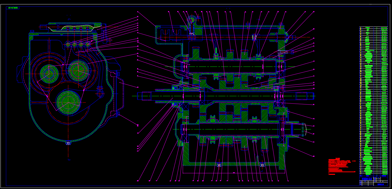Click the mirrored green drawing number in top-left box
392x189 pixels.
coord(13,8)
